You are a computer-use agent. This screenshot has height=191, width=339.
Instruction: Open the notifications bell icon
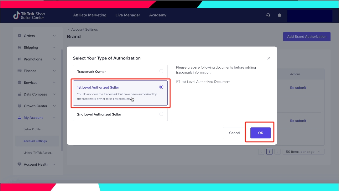point(279,15)
